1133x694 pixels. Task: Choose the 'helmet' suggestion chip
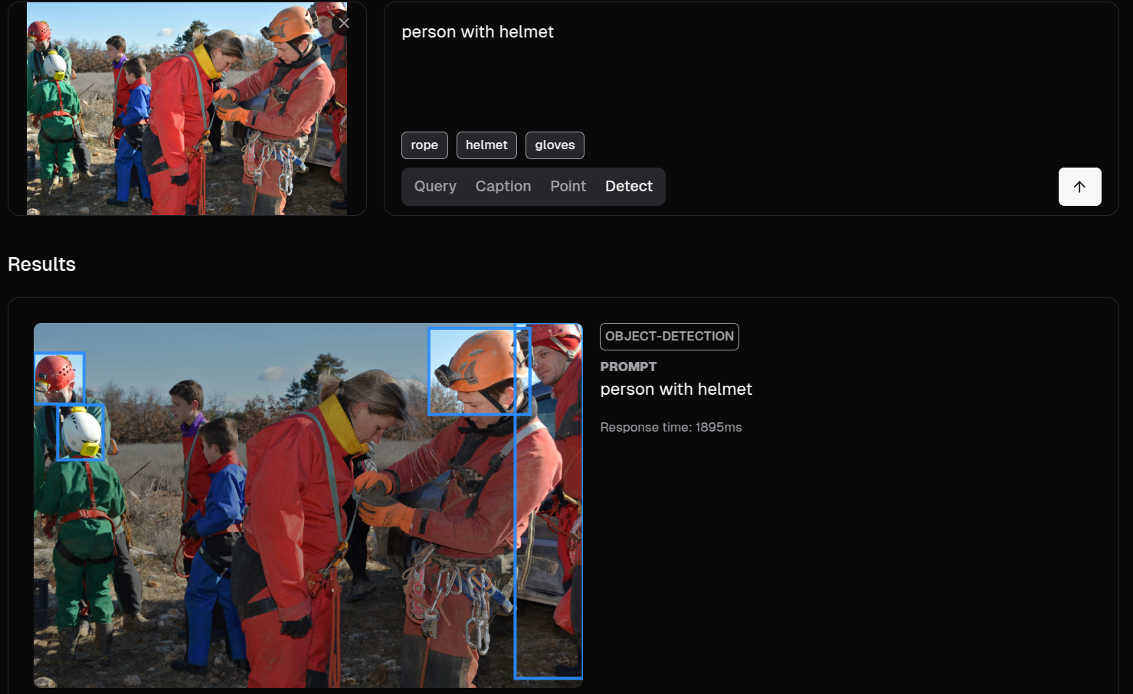click(486, 145)
